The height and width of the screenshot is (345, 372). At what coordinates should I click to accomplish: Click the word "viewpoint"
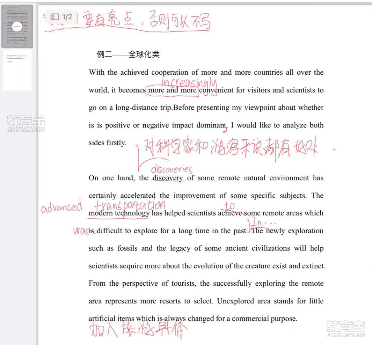pyautogui.click(x=260, y=108)
